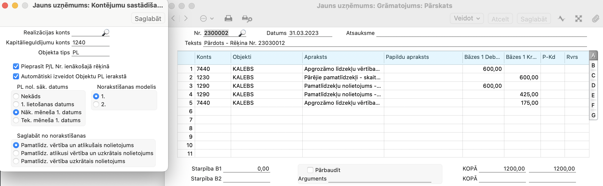Screen dimensions: 603x186
Task: Expand the ellipsis actions dropdown
Action: [x=207, y=18]
